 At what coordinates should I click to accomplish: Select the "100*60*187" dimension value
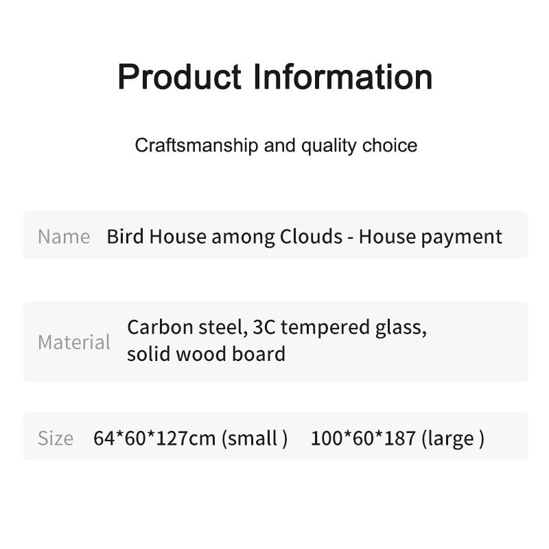pyautogui.click(x=363, y=438)
